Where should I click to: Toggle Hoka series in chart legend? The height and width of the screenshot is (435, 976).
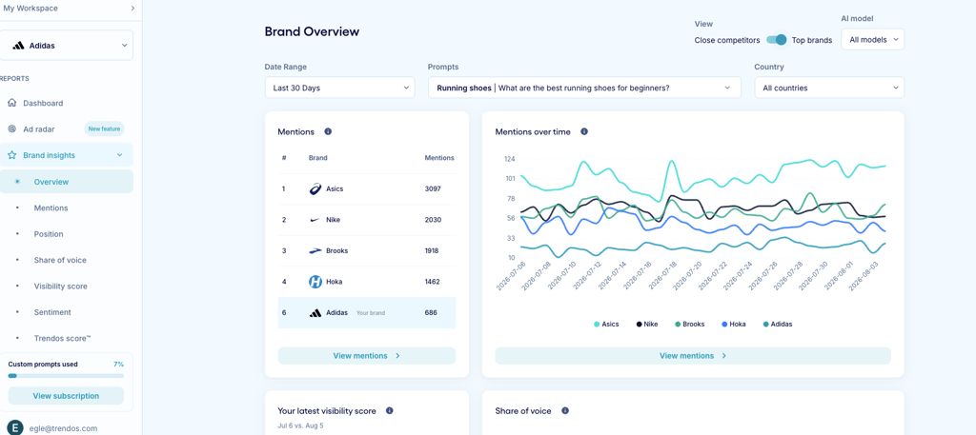(733, 325)
